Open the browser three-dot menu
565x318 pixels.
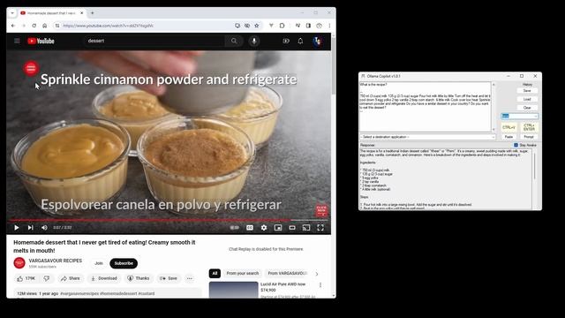coord(329,26)
